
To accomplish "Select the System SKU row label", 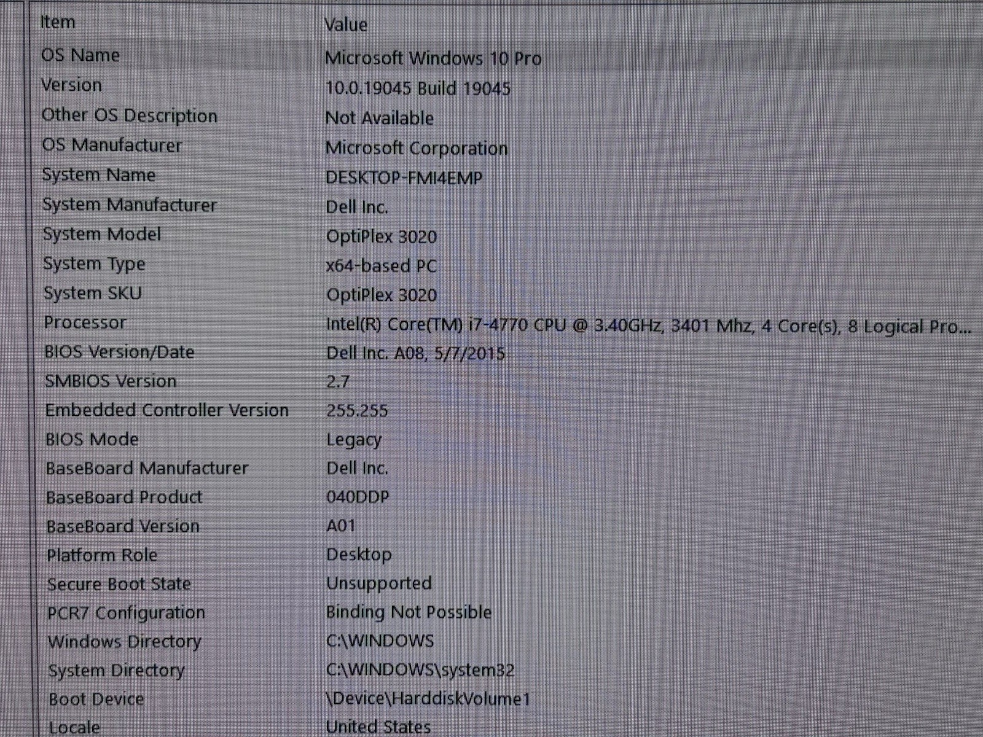I will (92, 293).
